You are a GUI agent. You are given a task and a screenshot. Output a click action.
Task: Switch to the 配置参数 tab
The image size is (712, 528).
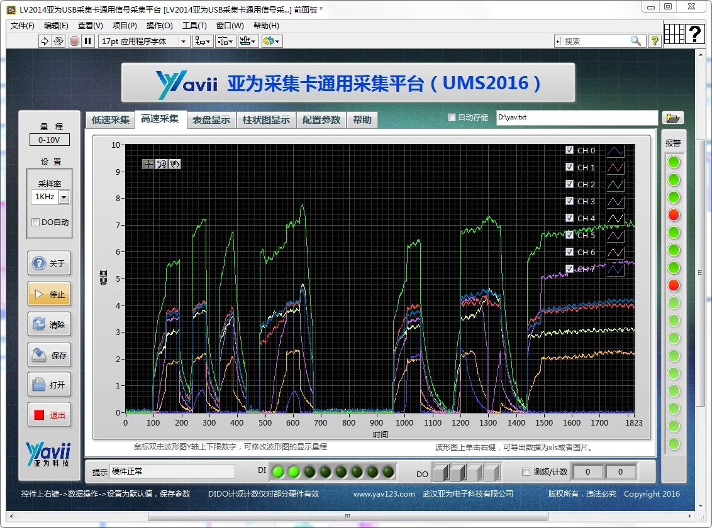tap(321, 120)
